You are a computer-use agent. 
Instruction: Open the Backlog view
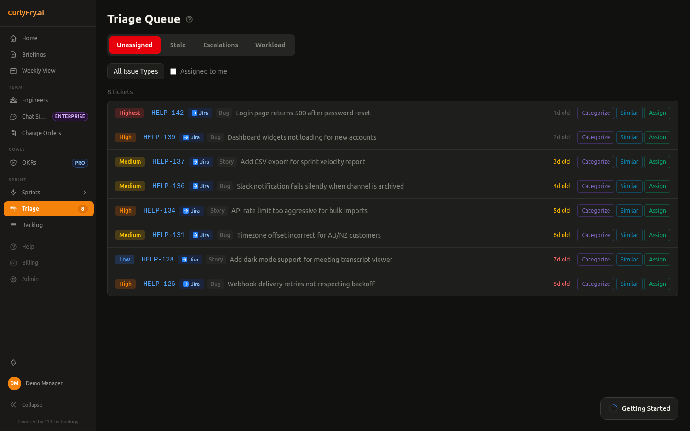tap(32, 225)
